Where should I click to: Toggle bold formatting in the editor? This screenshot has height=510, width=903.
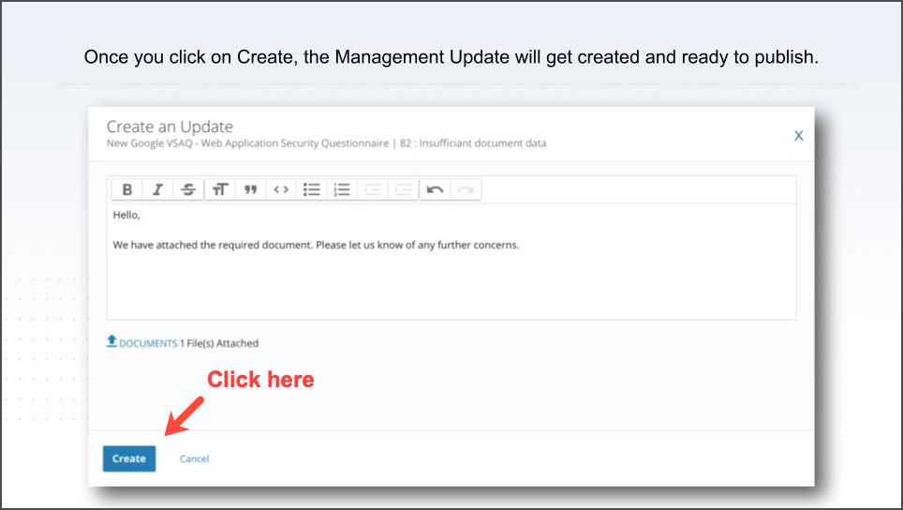(127, 189)
